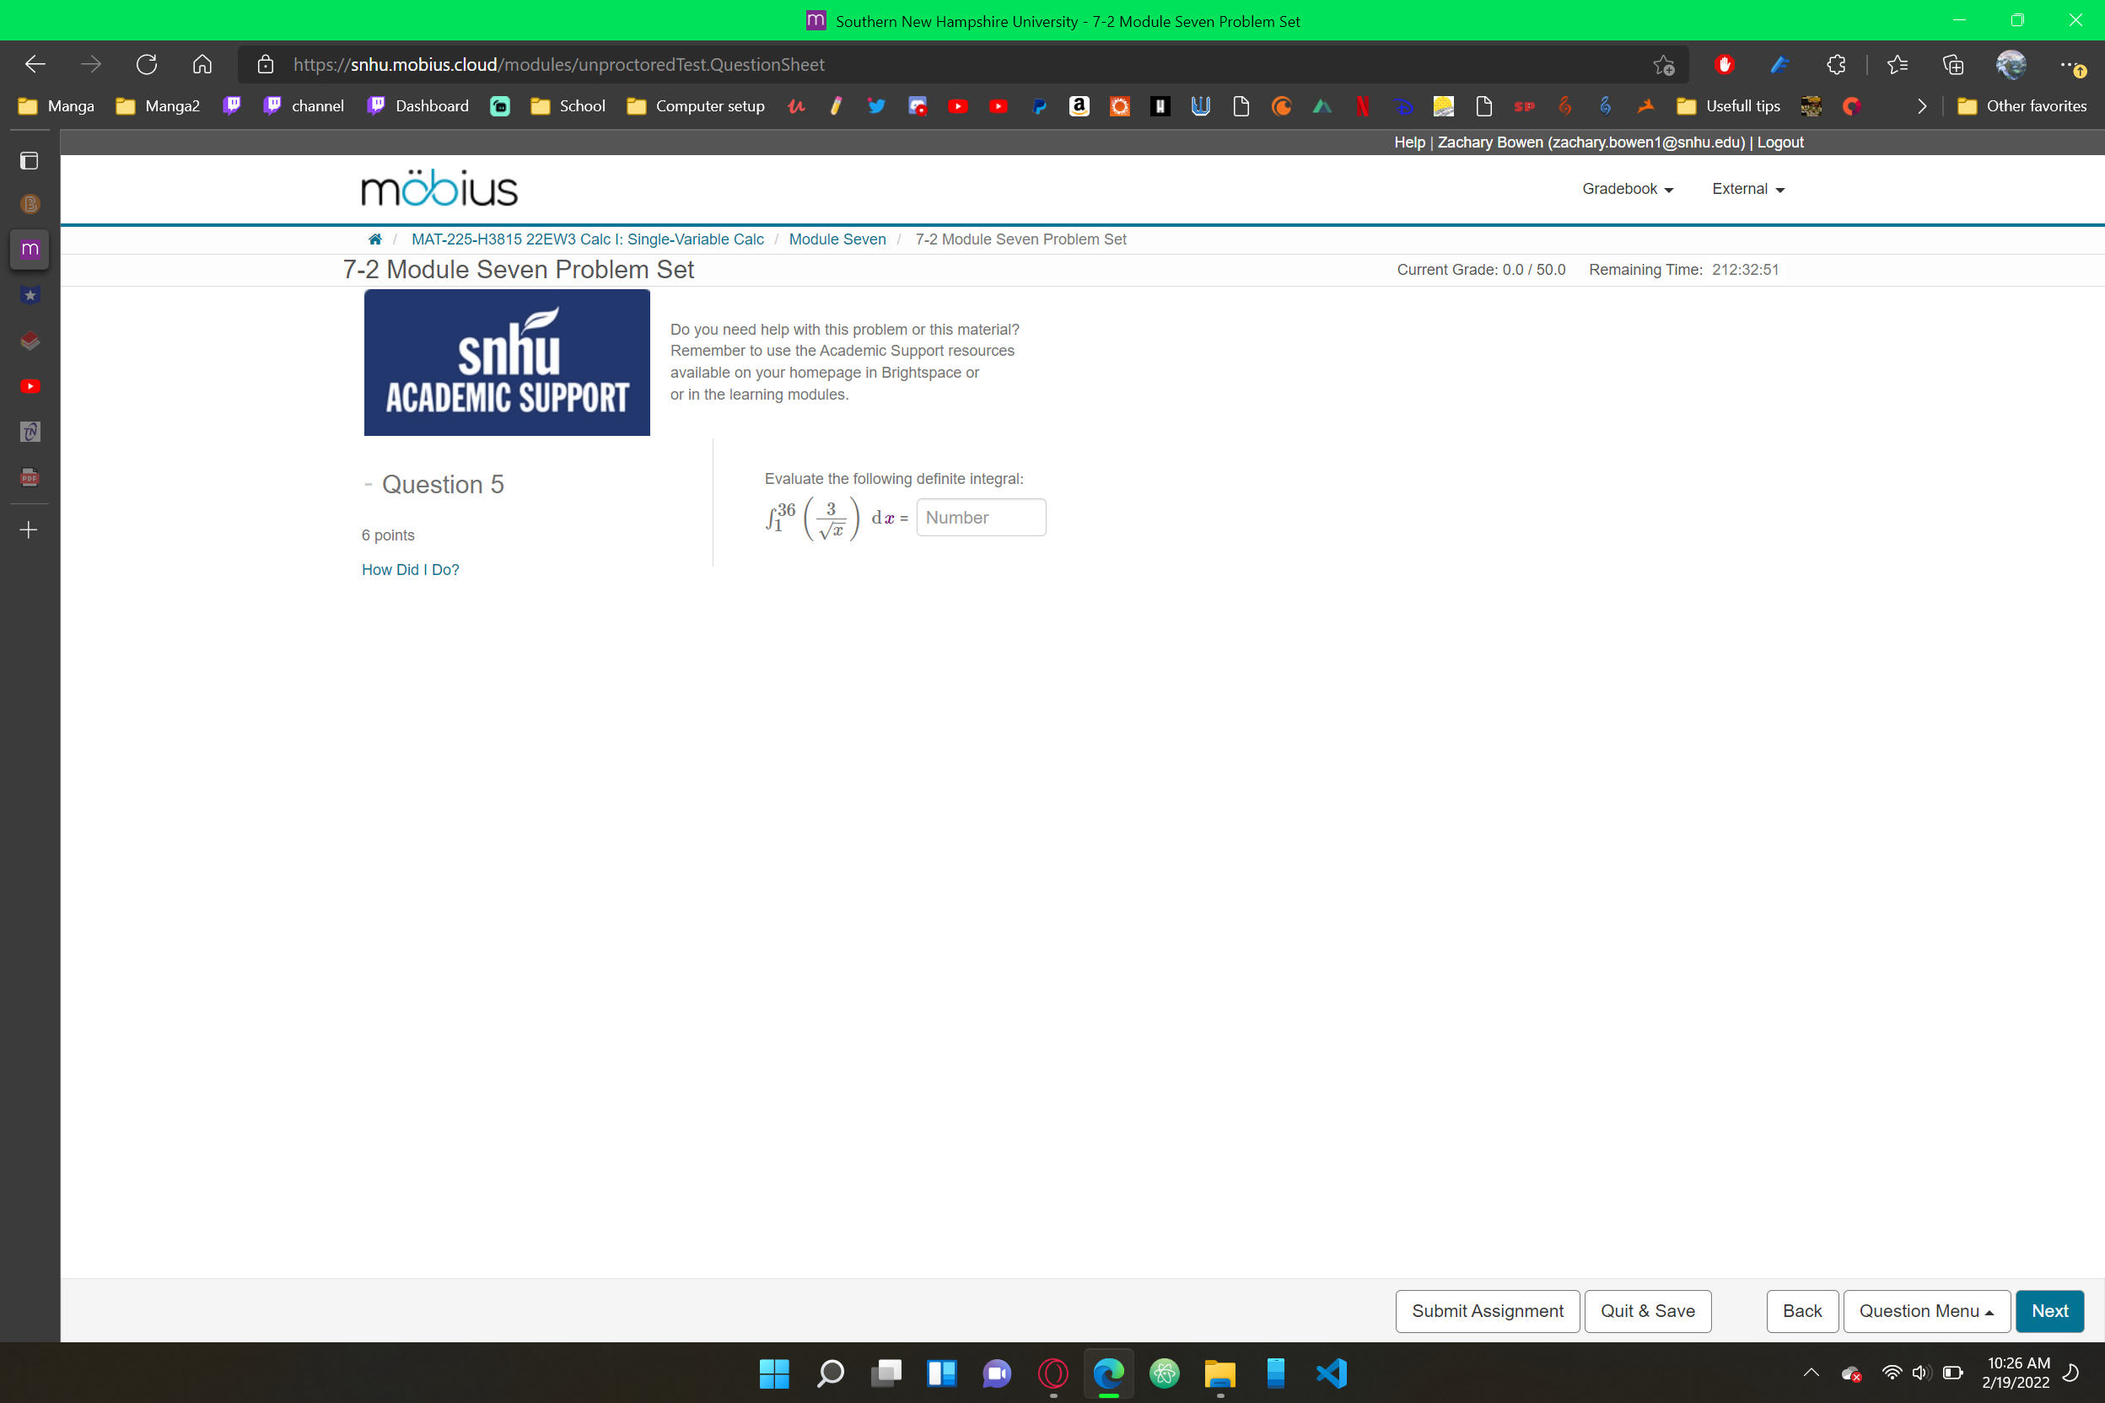Open the Question Menu dropdown
This screenshot has width=2105, height=1403.
[x=1926, y=1311]
